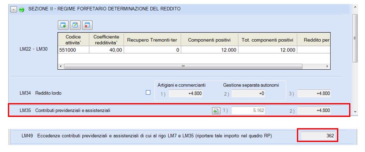Edit the selected LM22-LM30 table row
This screenshot has height=152, width=365.
pyautogui.click(x=75, y=25)
